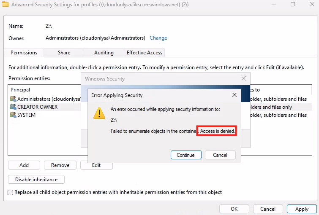The height and width of the screenshot is (215, 319).
Task: Open the Auditing tab
Action: [104, 53]
